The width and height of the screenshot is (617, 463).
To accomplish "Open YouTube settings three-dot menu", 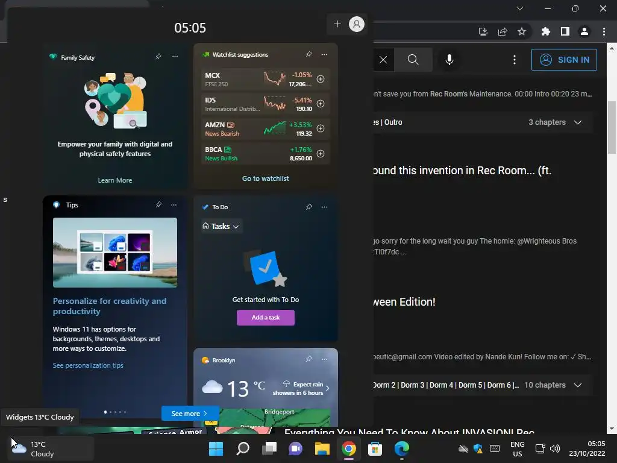I will [515, 60].
